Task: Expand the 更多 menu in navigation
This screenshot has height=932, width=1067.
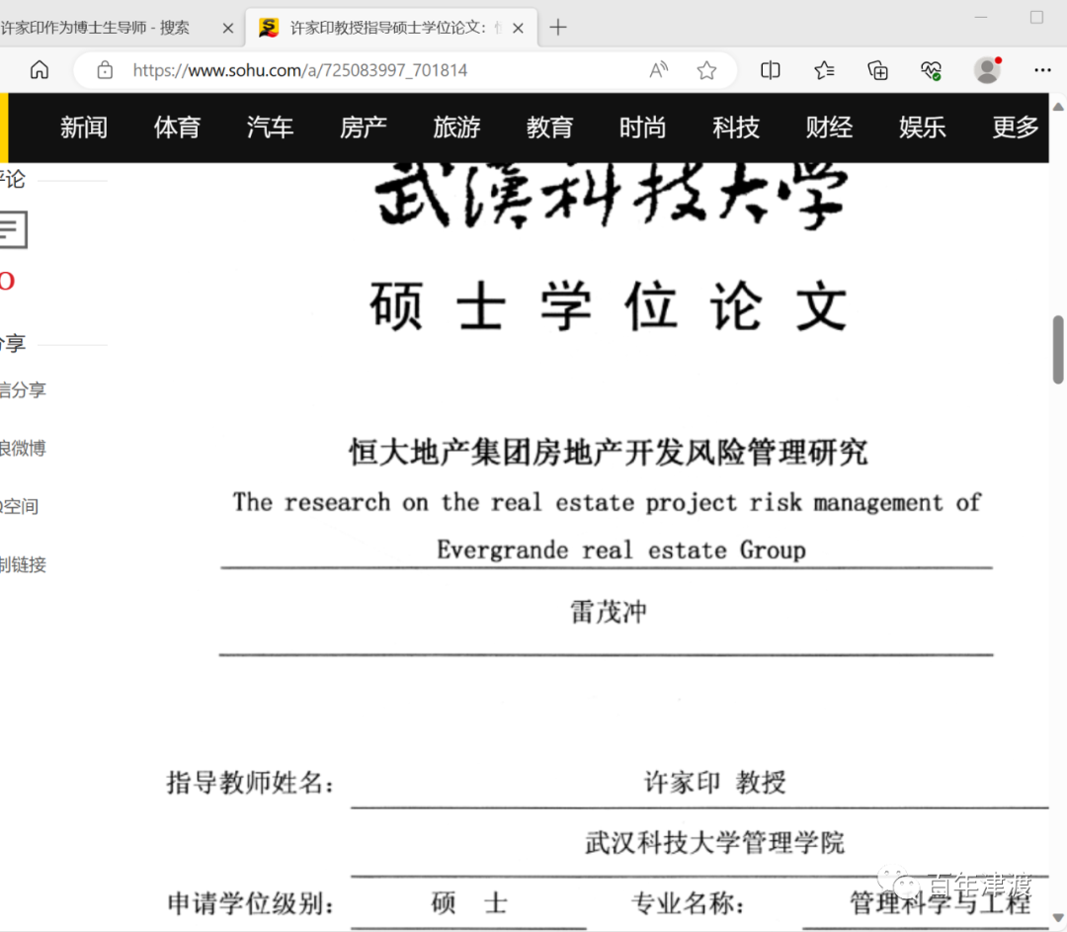Action: pos(1016,127)
